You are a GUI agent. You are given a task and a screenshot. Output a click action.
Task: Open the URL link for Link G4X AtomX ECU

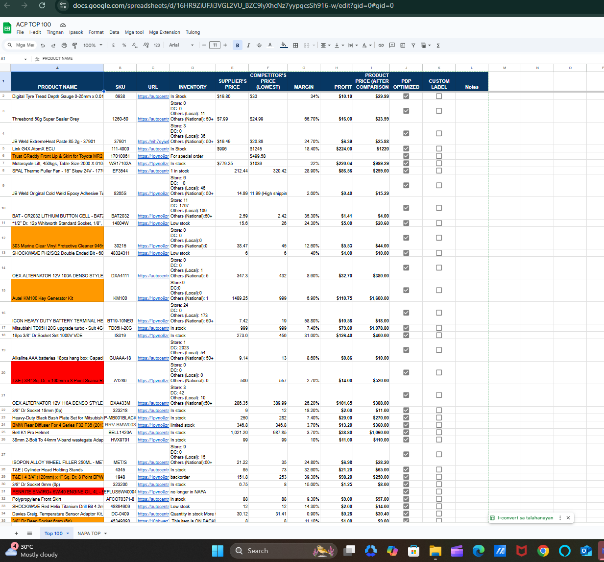tap(153, 148)
